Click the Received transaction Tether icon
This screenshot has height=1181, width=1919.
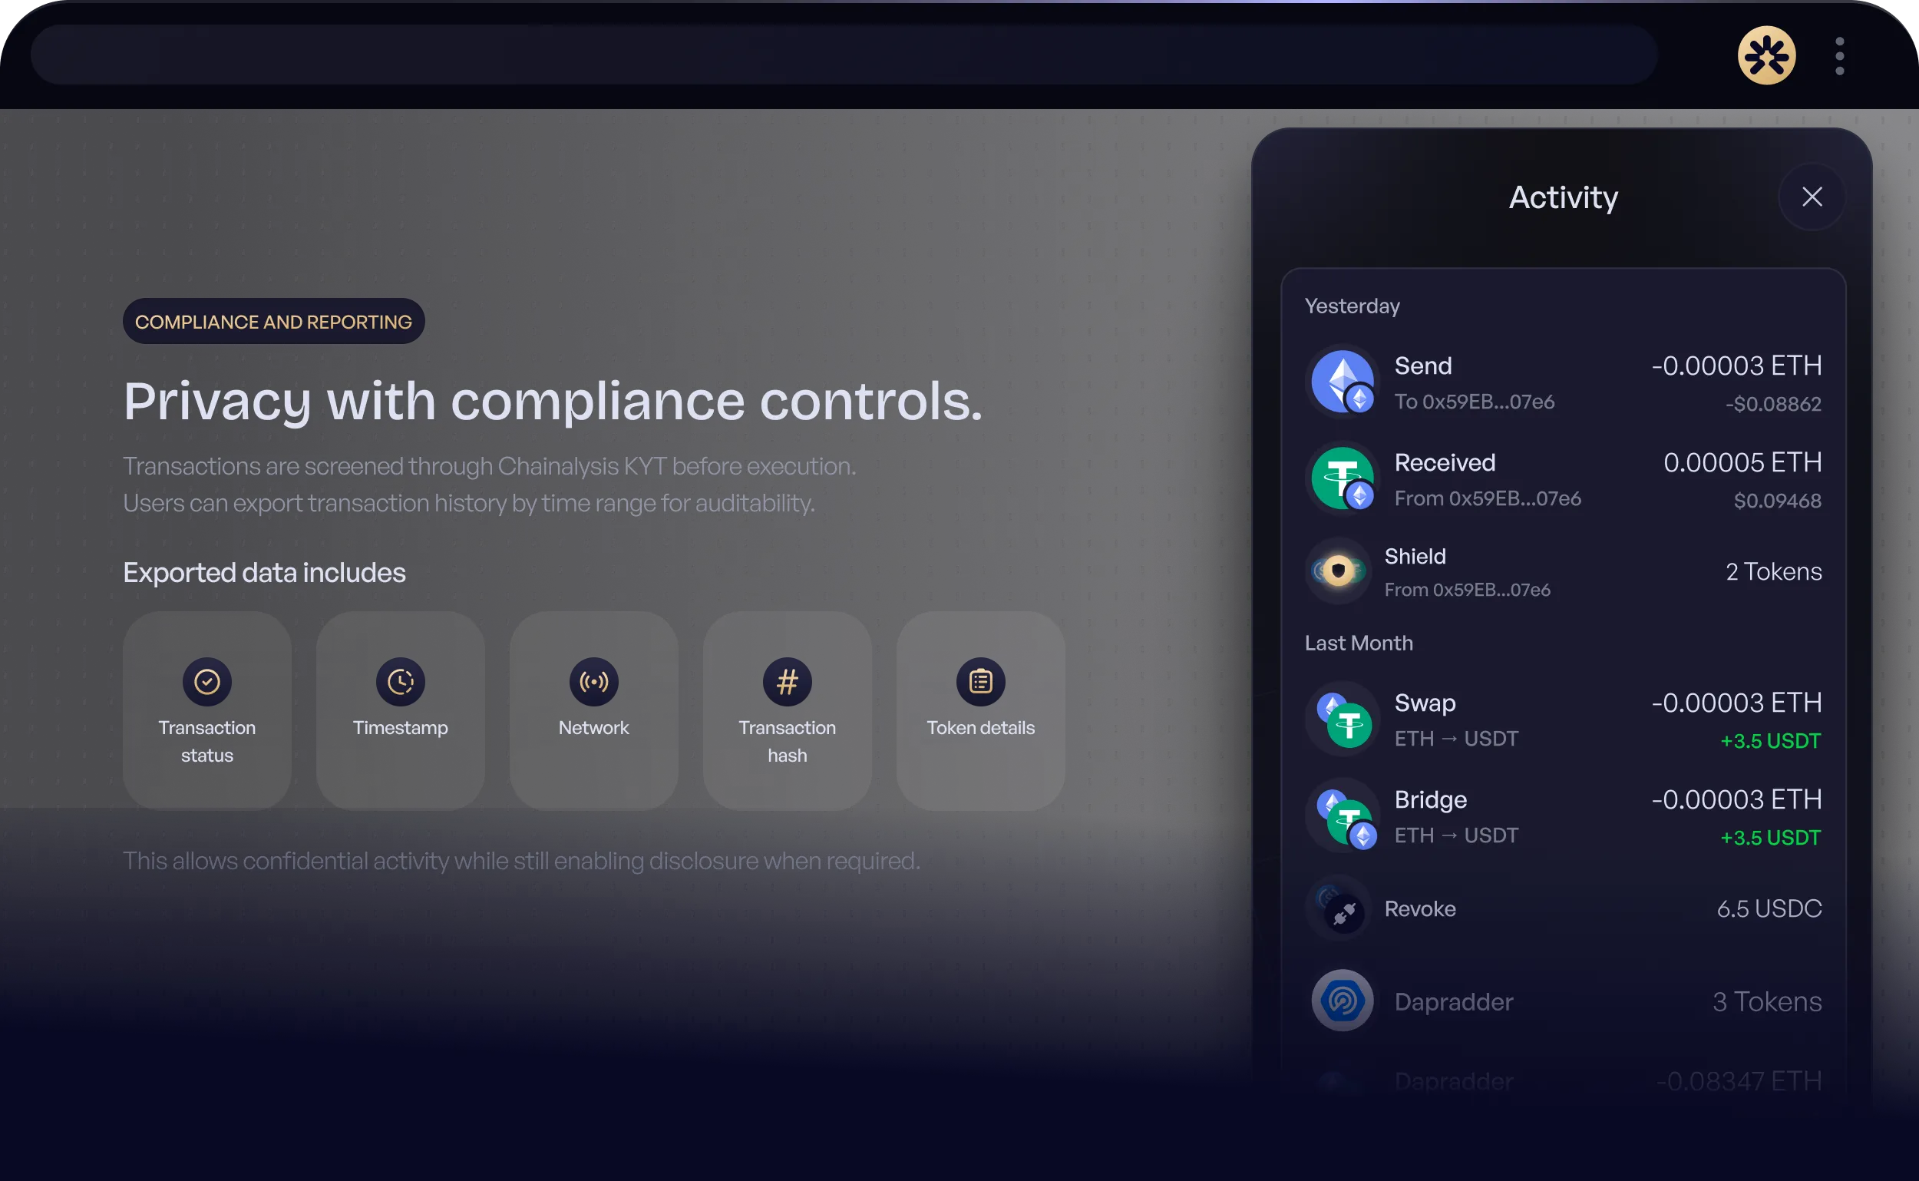1342,478
